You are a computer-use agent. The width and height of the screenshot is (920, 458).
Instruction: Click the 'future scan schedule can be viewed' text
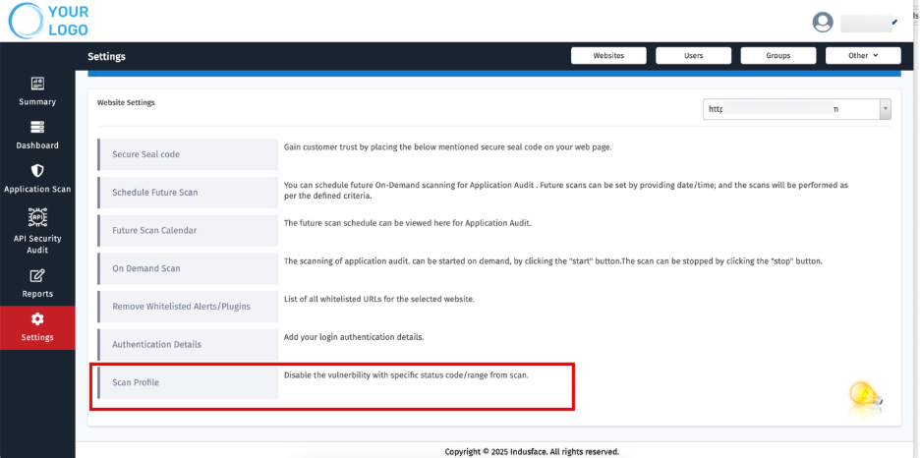(407, 223)
